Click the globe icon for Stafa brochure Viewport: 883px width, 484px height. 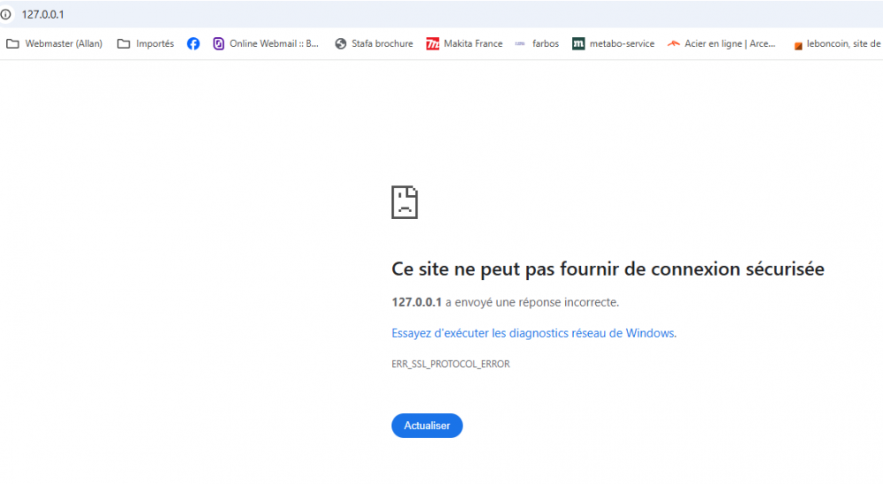[341, 44]
